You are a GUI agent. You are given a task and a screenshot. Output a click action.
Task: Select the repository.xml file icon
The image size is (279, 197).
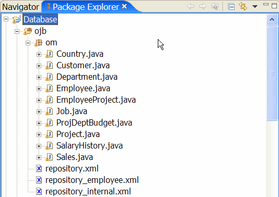(x=39, y=168)
